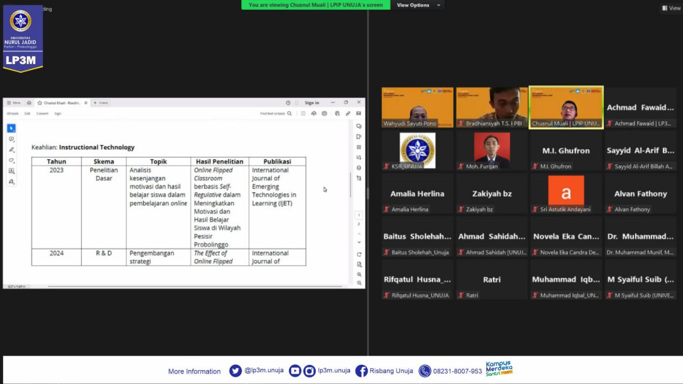The width and height of the screenshot is (683, 384).
Task: Select the arrow selection tool in Acrobat
Action: [11, 129]
